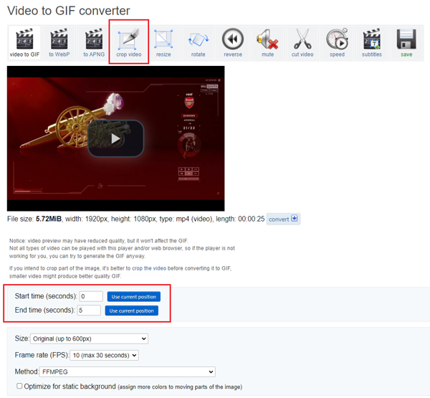Click the Start time seconds field
This screenshot has width=430, height=398.
(x=91, y=296)
